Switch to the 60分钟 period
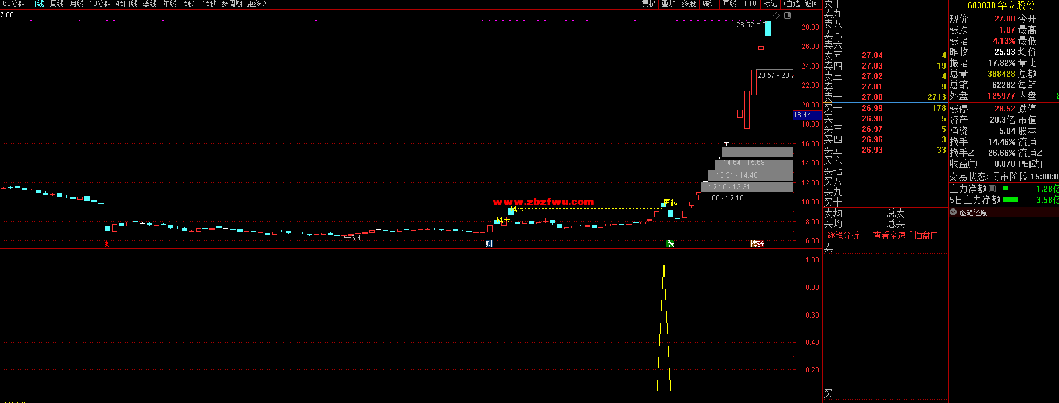Viewport: 1059px width, 403px height. coord(14,4)
